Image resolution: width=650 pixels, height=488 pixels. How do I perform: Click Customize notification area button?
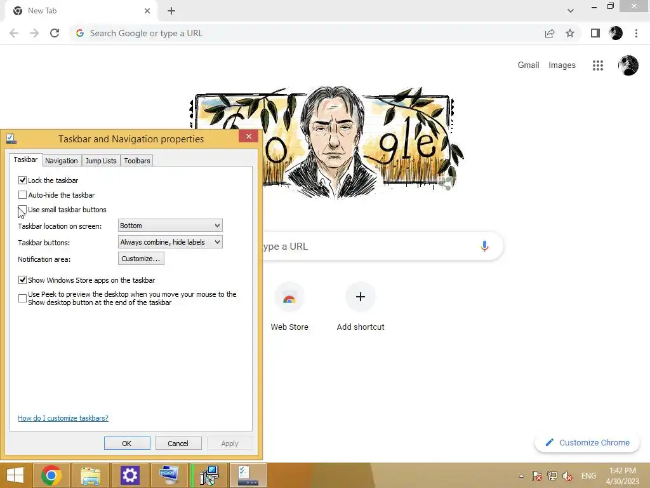pyautogui.click(x=141, y=259)
